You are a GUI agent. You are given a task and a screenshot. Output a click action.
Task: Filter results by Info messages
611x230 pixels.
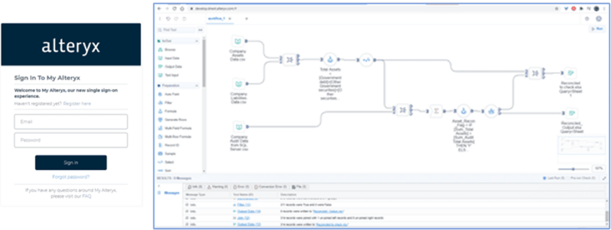(195, 187)
